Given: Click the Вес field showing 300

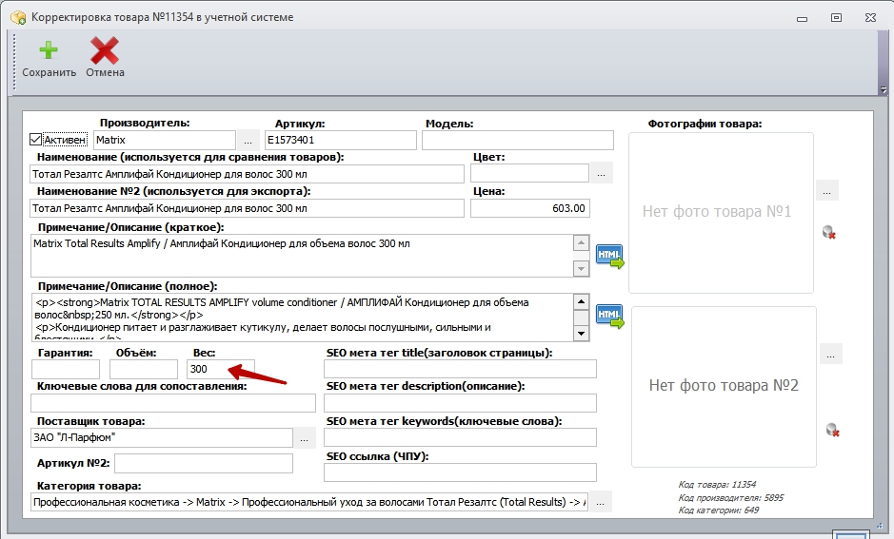Looking at the screenshot, I should 221,370.
